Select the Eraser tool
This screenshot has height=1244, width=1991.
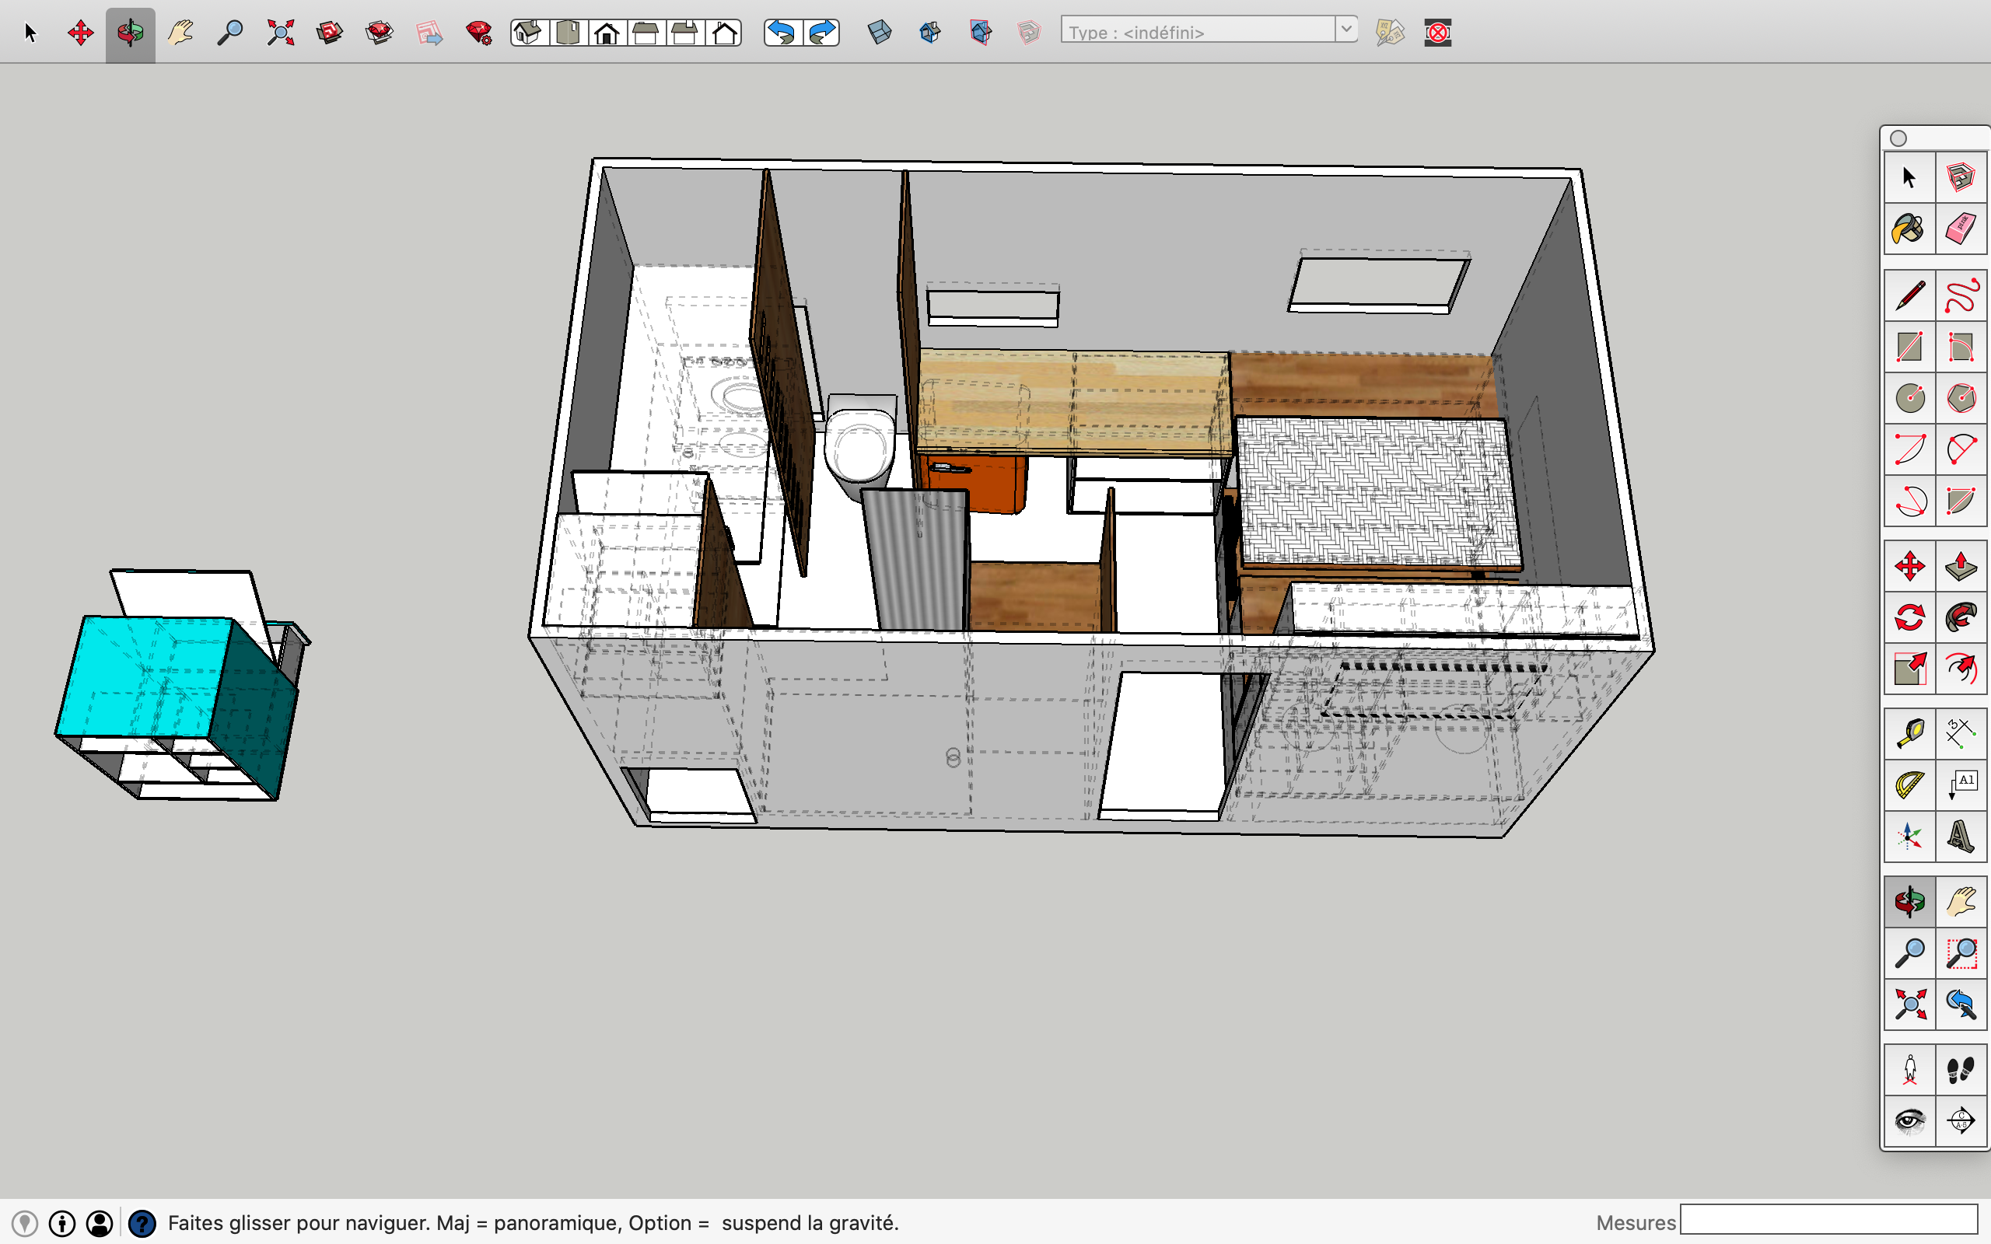pyautogui.click(x=1961, y=229)
